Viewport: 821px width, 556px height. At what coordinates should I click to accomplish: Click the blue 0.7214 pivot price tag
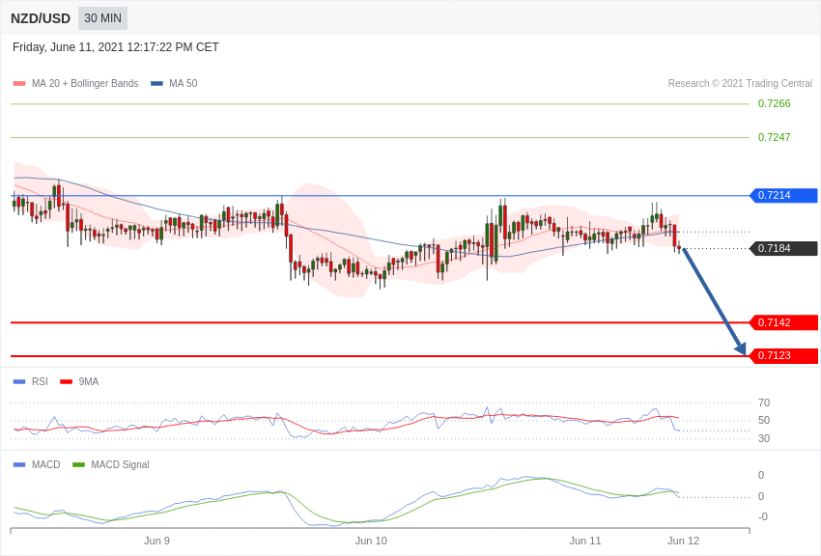(x=784, y=196)
